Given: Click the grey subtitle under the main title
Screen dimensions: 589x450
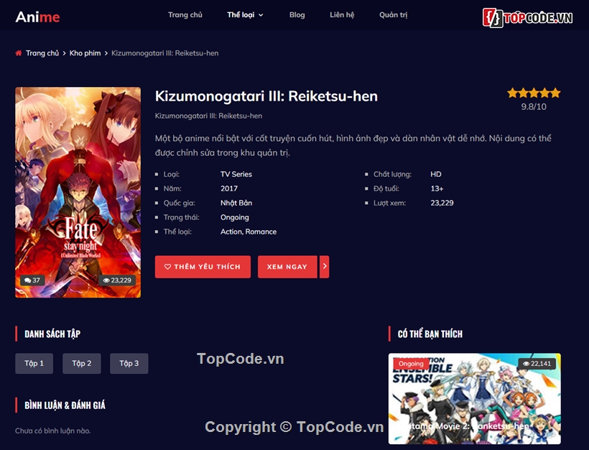Looking at the screenshot, I should click(208, 116).
